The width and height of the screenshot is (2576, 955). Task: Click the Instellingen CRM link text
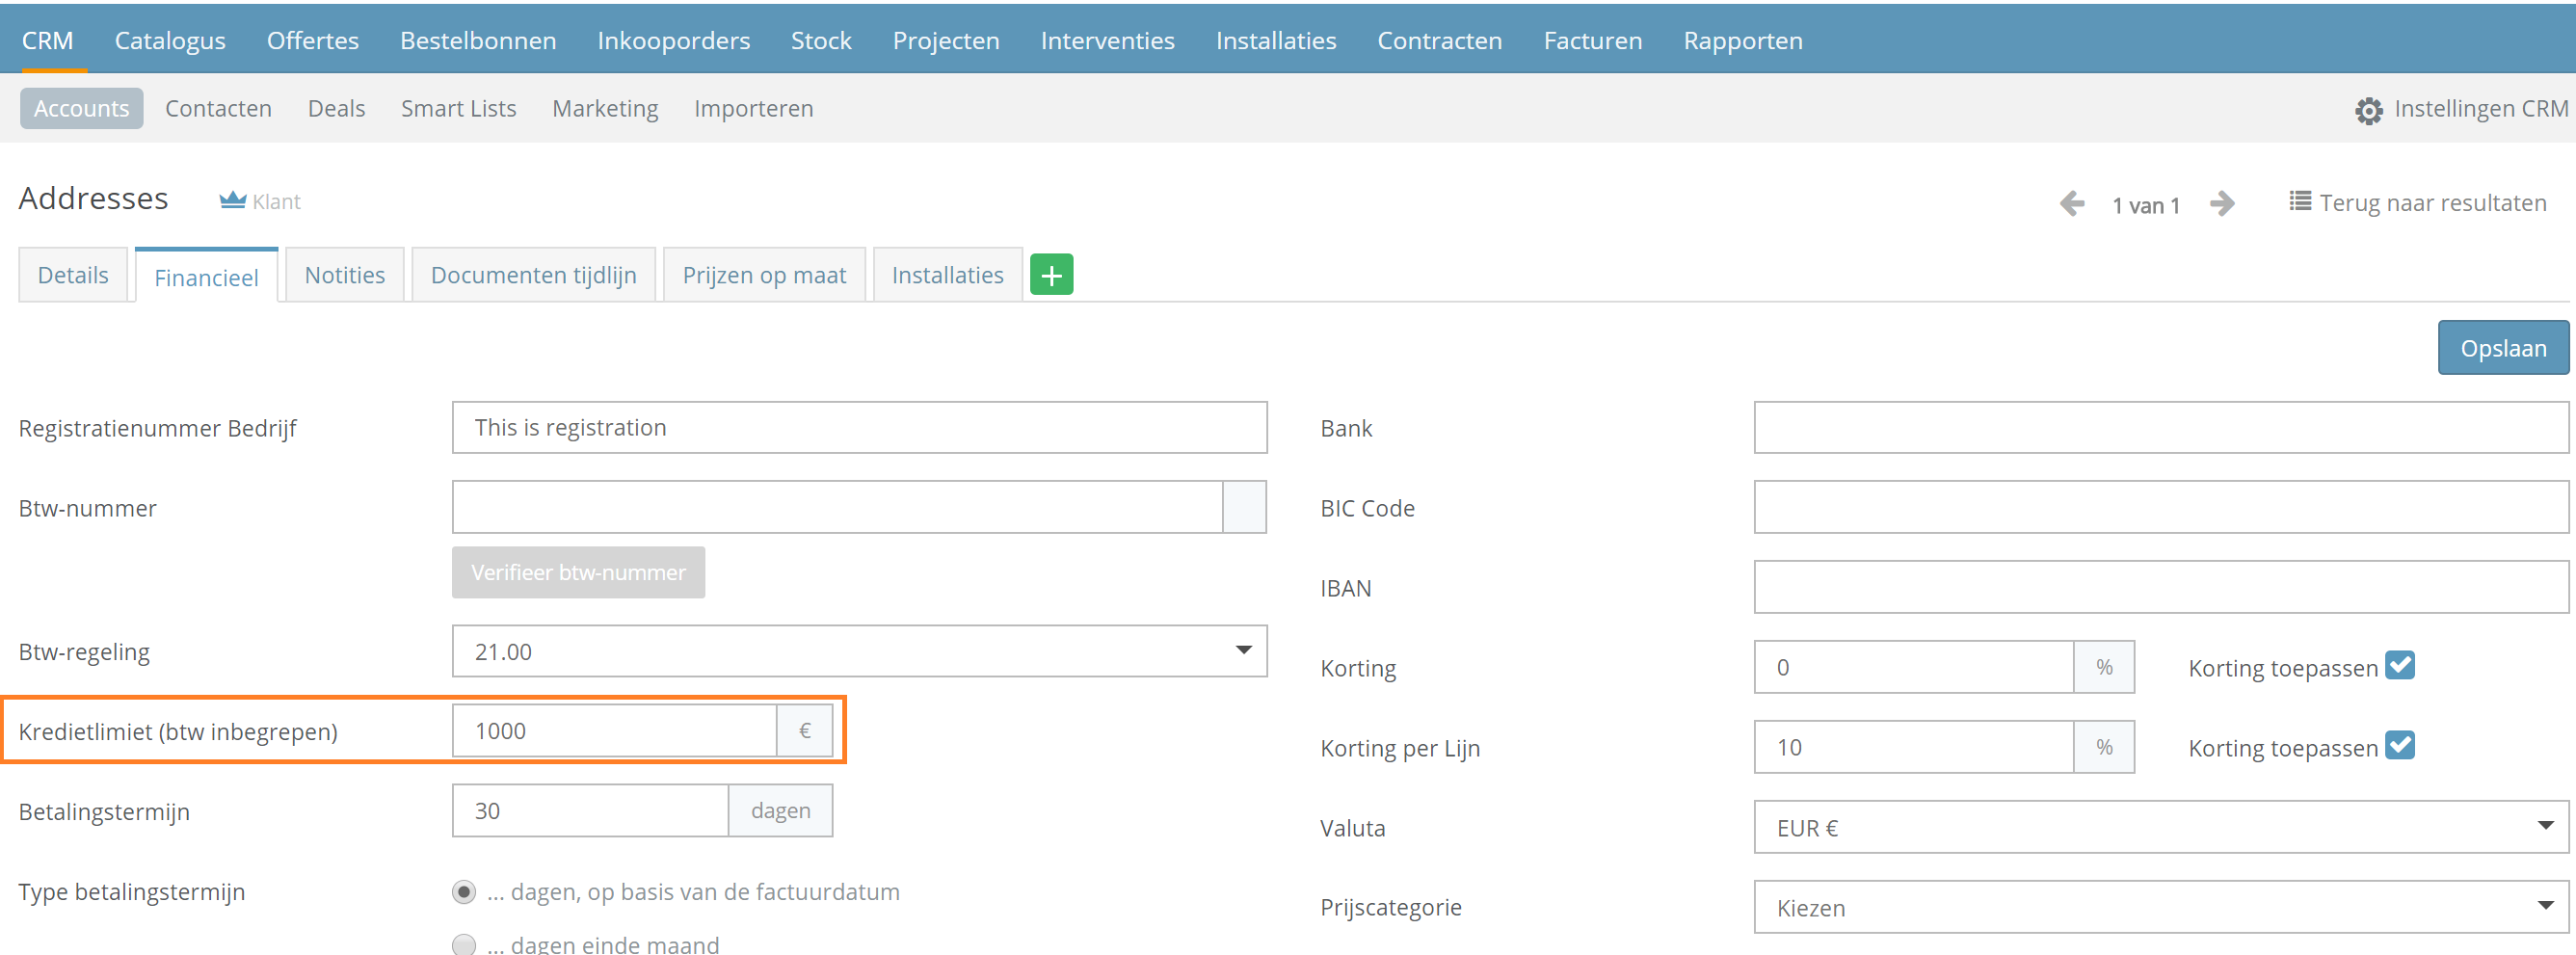[2481, 108]
